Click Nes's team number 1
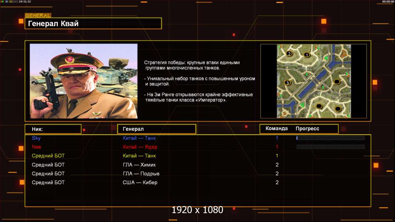The height and width of the screenshot is (222, 395). (277, 147)
